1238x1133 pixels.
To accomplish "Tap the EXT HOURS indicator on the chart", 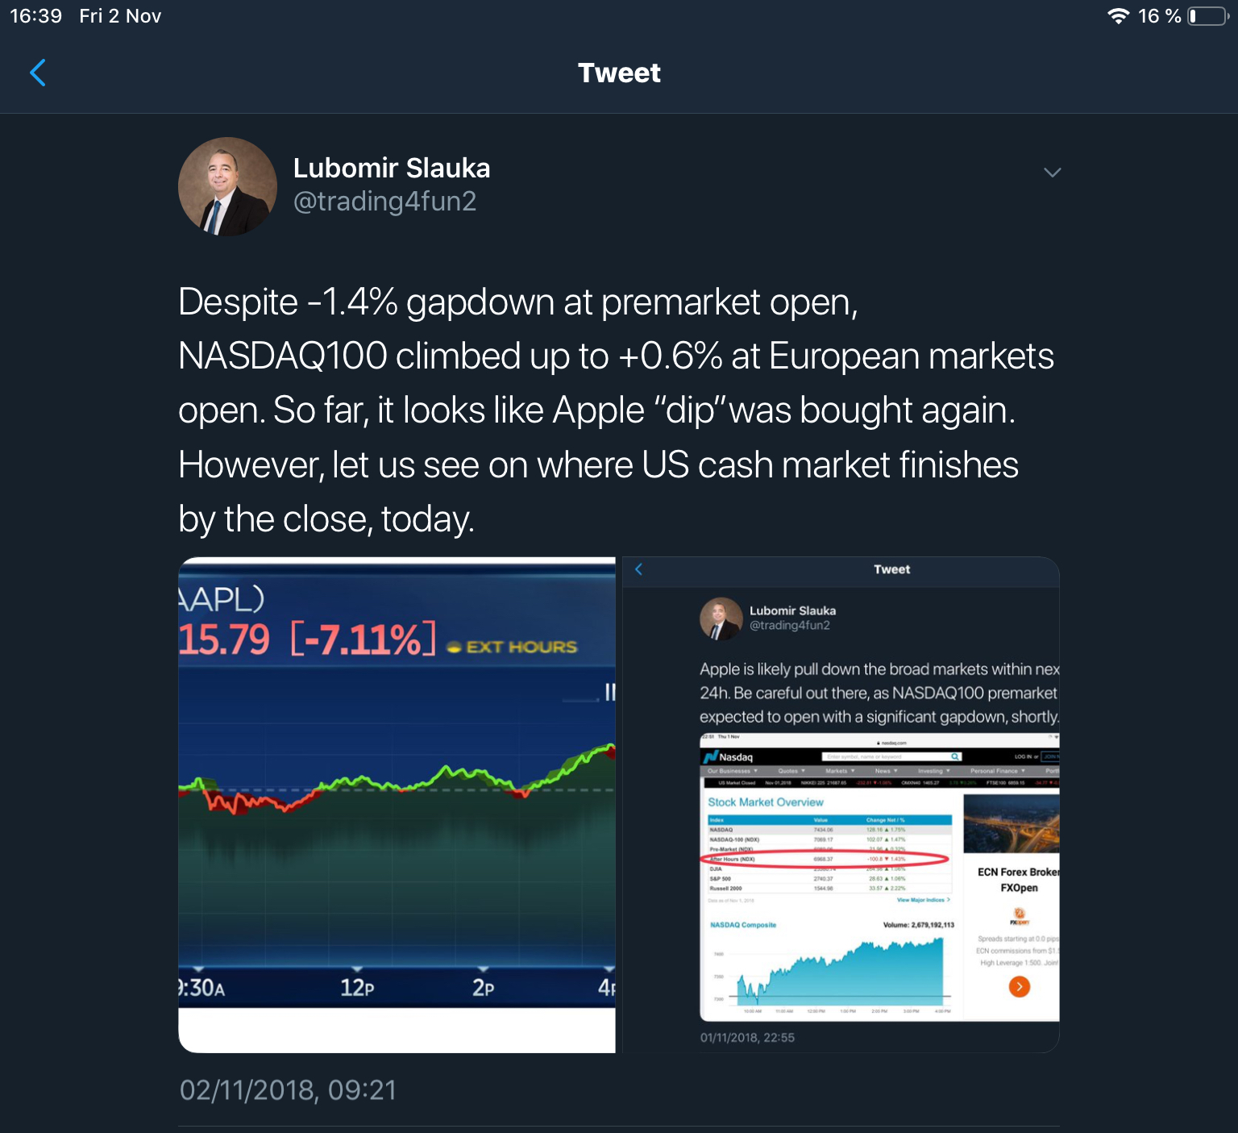I will pyautogui.click(x=513, y=647).
